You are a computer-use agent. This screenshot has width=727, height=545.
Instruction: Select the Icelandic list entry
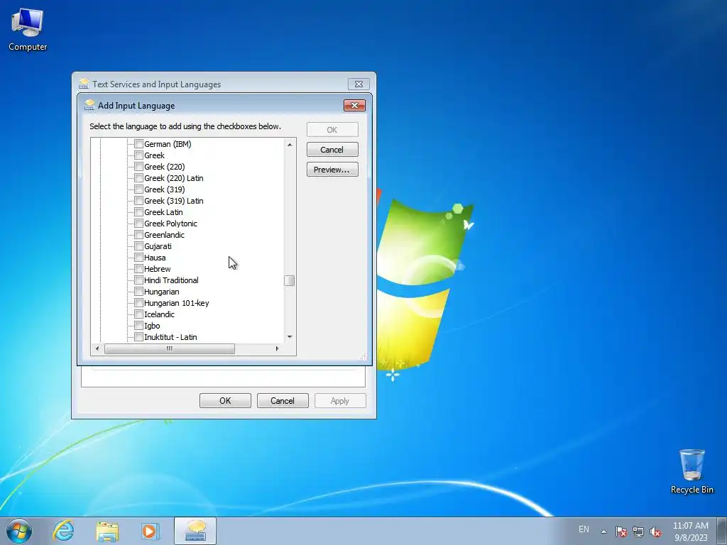[159, 314]
